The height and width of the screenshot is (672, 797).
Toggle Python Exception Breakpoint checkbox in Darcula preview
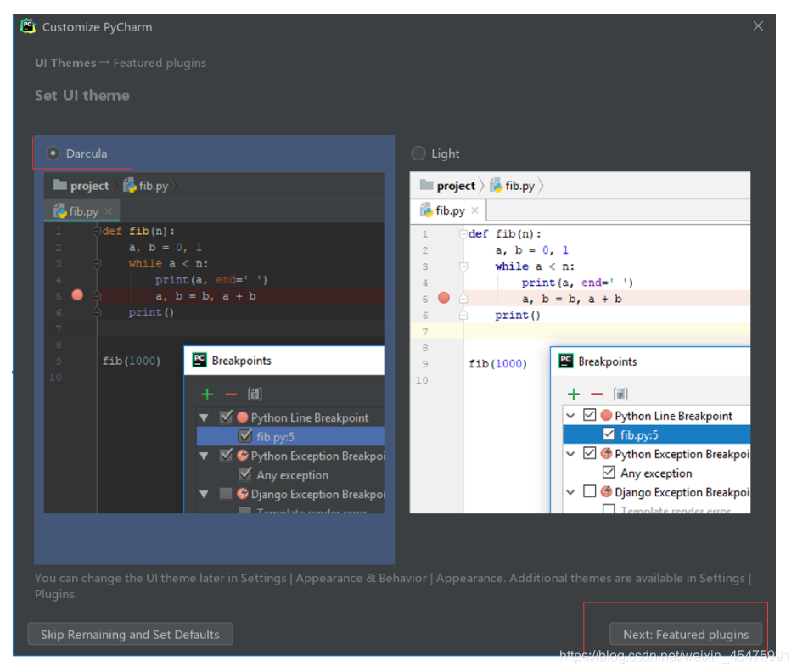pyautogui.click(x=226, y=455)
